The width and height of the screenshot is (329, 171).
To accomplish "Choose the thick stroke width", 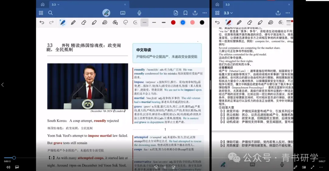I will 164,23.
